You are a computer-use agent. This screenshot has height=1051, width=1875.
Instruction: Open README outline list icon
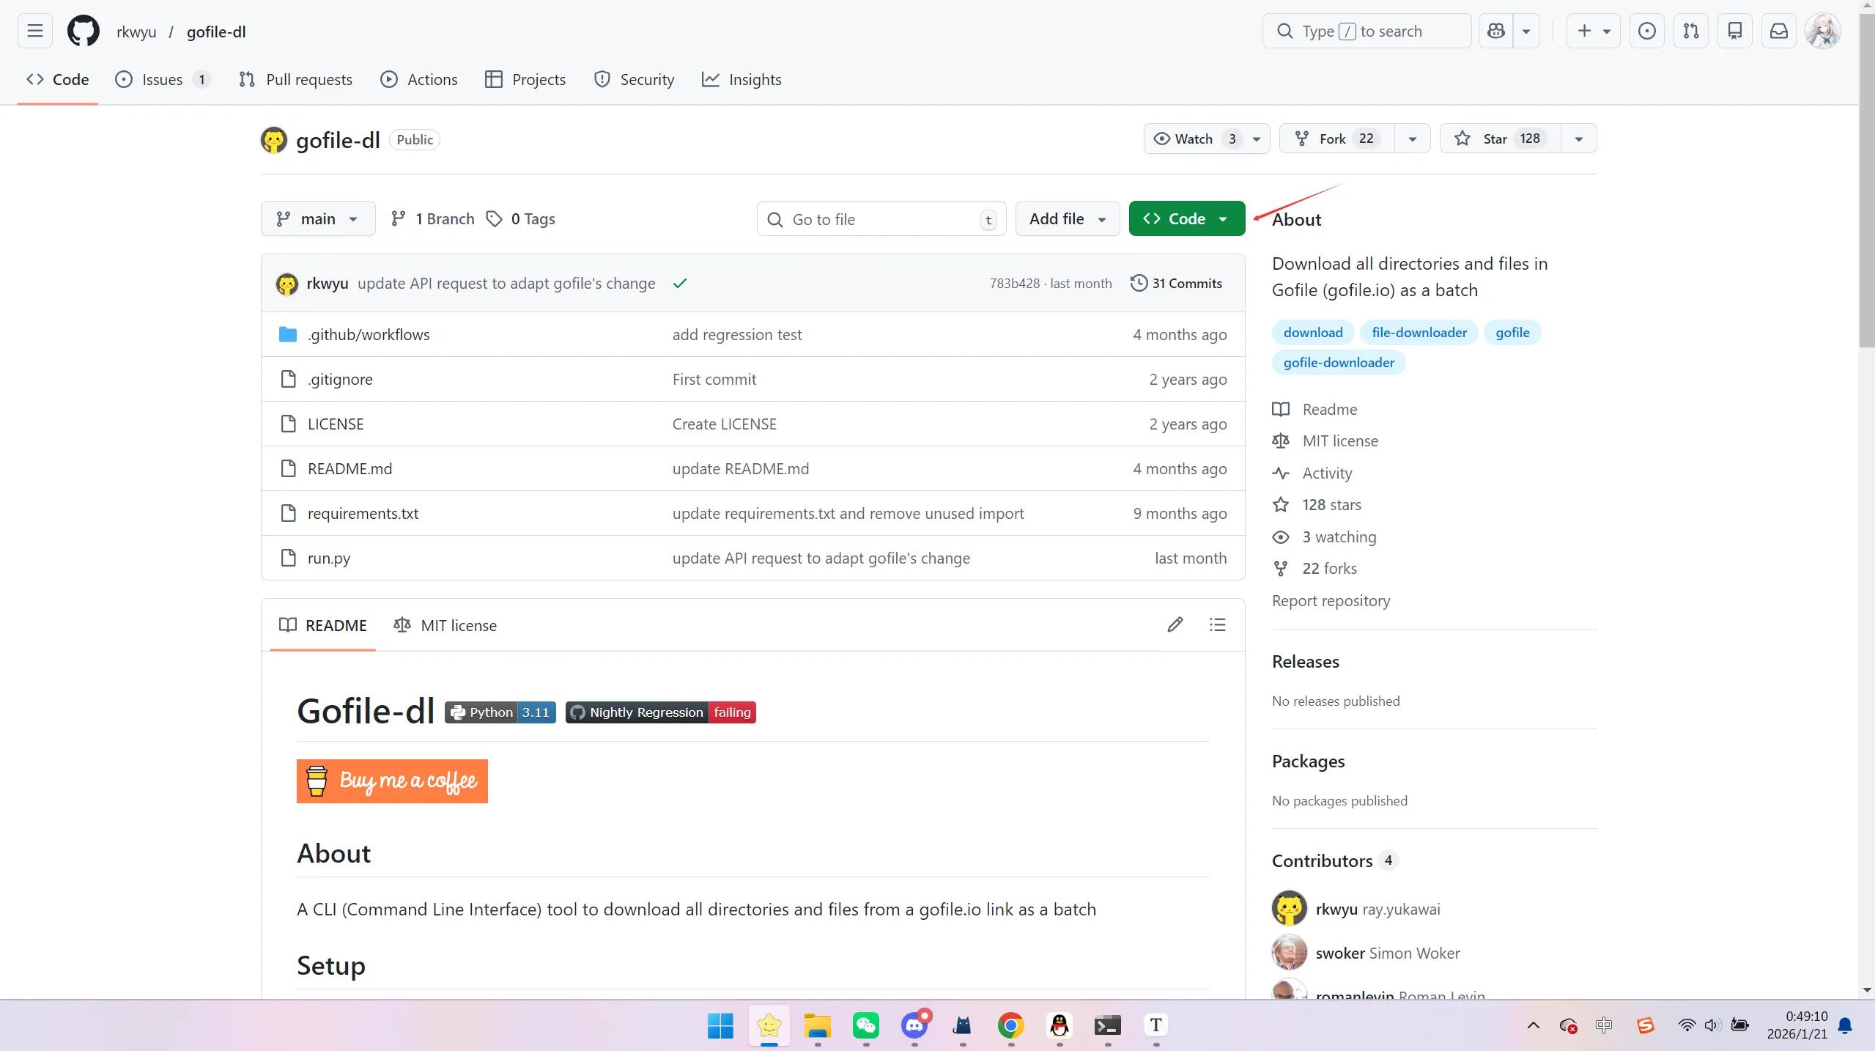tap(1217, 624)
